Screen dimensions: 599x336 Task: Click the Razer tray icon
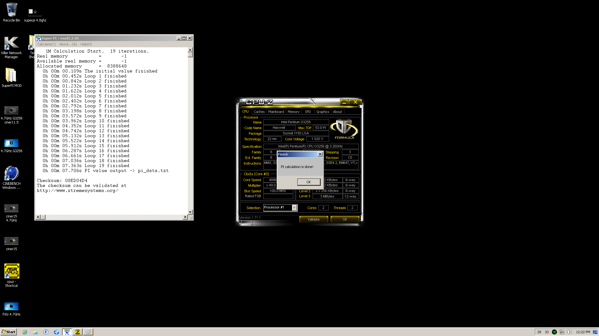click(x=554, y=332)
